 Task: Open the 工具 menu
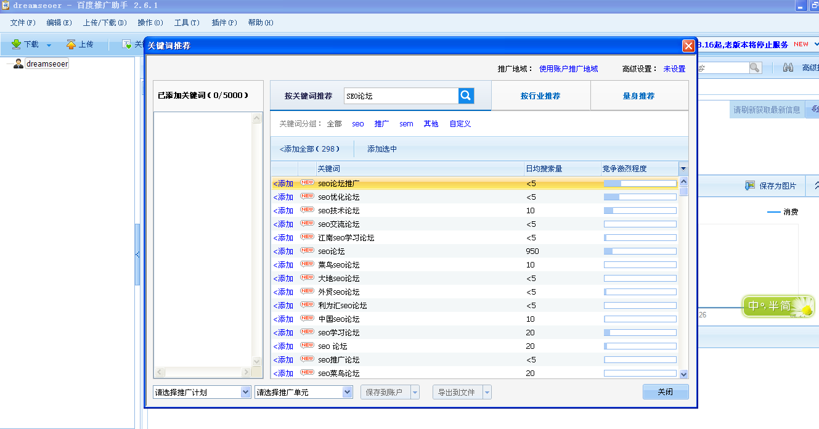click(187, 23)
